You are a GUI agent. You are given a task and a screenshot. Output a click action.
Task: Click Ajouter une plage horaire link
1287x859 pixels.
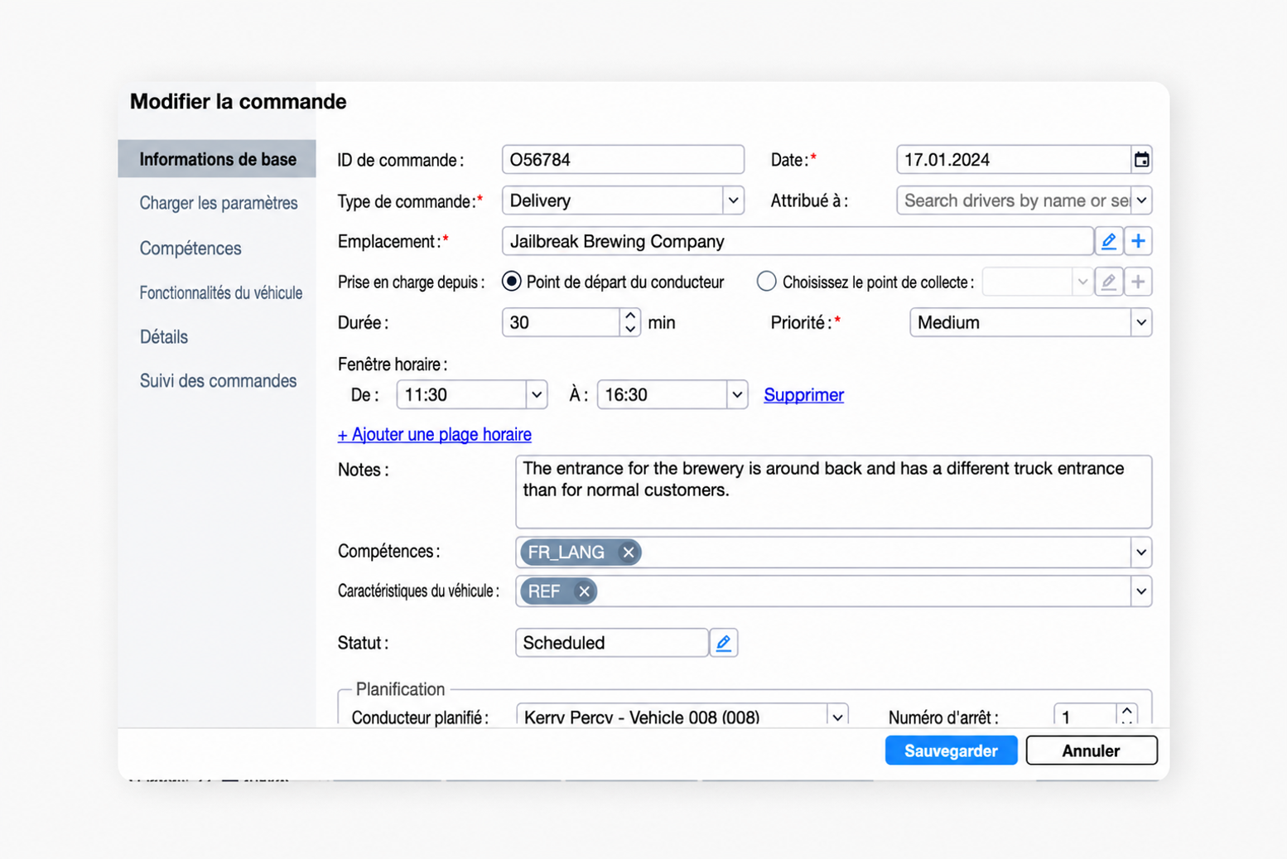[x=435, y=434]
